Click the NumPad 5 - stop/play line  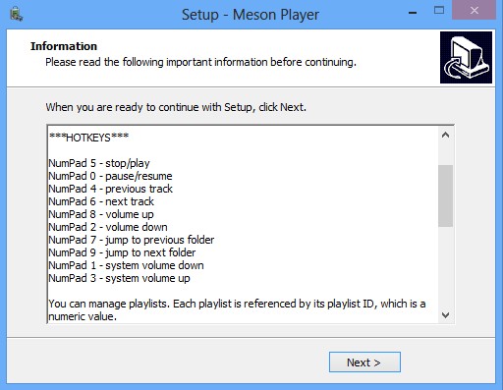pos(99,163)
